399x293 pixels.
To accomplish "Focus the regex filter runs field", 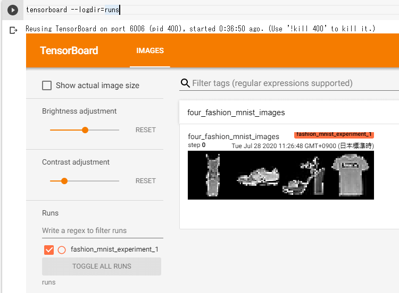I will tap(103, 230).
